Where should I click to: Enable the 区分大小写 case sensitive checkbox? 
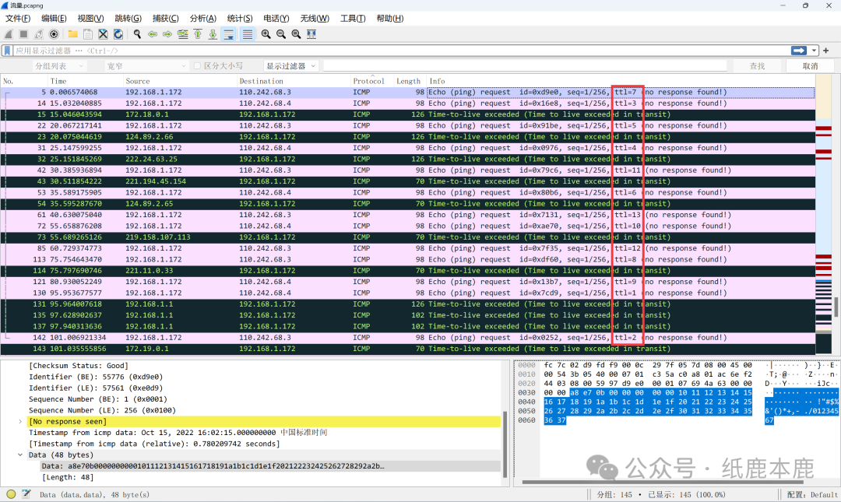click(198, 66)
